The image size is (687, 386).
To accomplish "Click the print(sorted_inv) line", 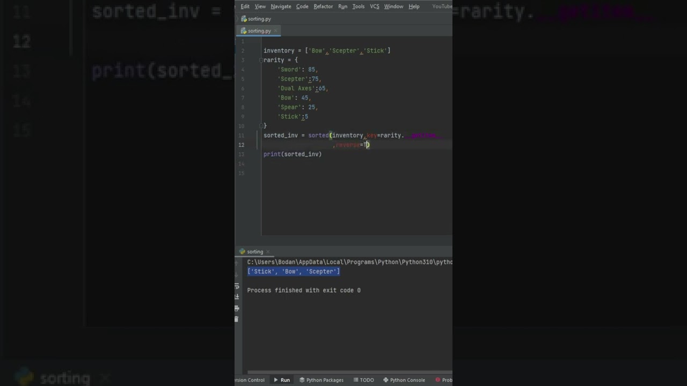I will 293,154.
